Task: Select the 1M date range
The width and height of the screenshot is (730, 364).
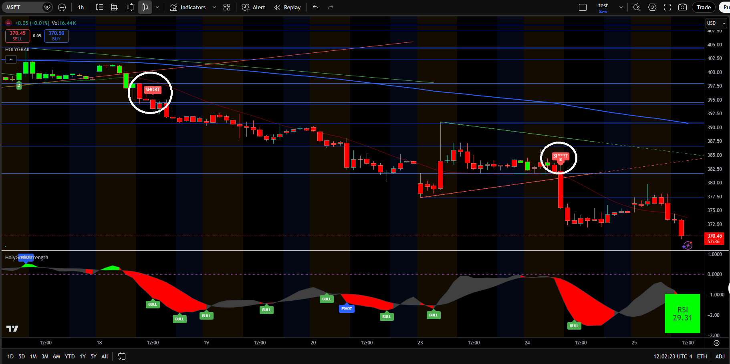Action: point(33,356)
